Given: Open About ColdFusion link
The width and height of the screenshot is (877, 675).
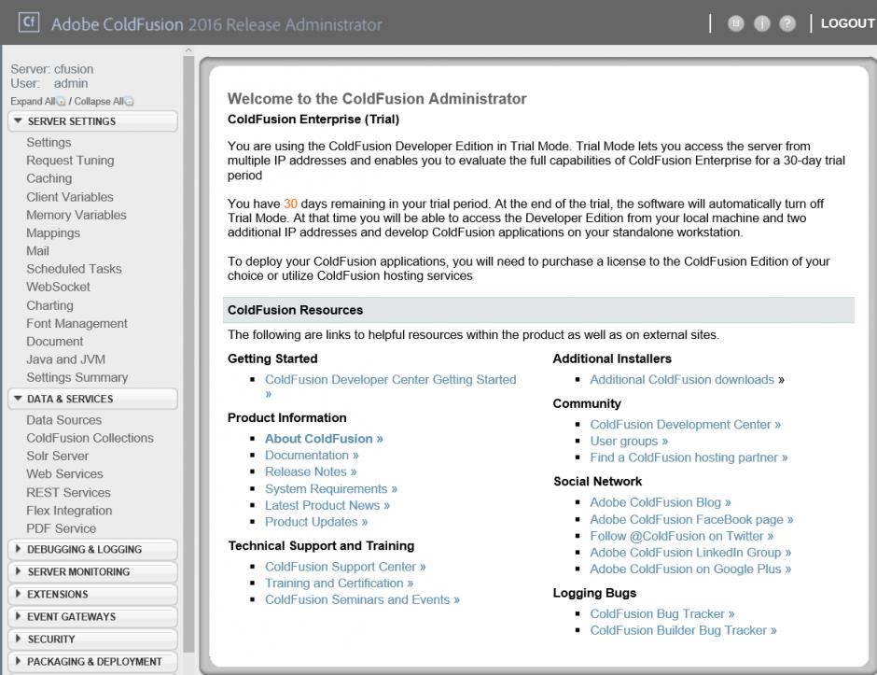Looking at the screenshot, I should 324,439.
